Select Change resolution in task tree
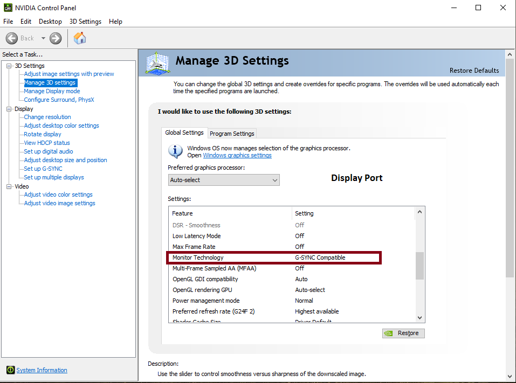 point(47,117)
